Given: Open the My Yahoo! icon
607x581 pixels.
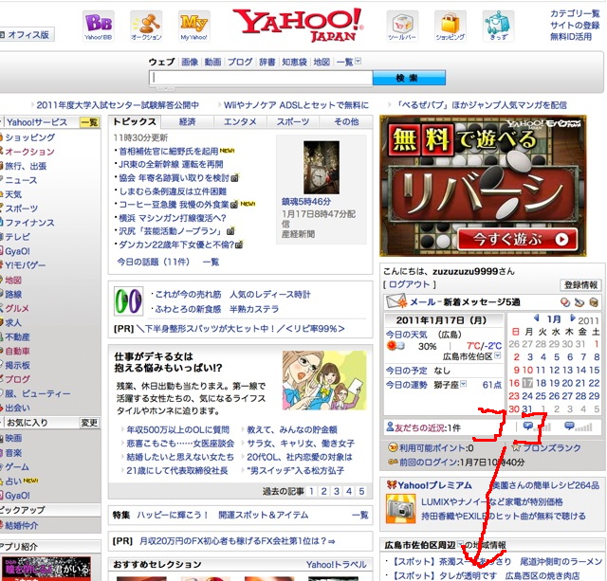Looking at the screenshot, I should (193, 26).
